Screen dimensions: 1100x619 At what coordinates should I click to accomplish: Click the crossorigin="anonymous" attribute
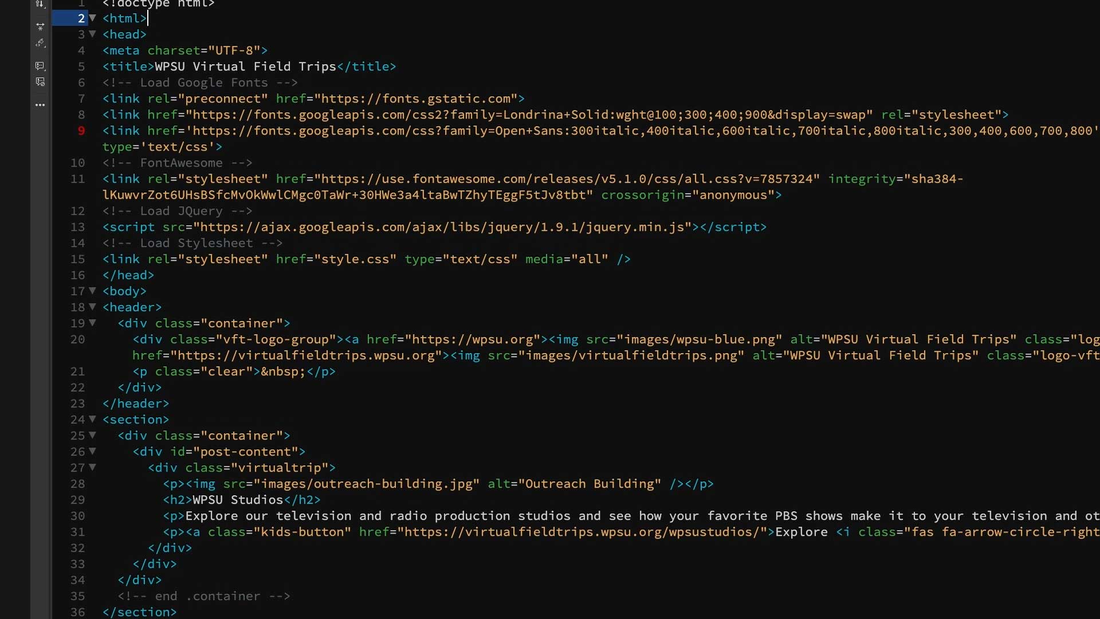tap(687, 195)
